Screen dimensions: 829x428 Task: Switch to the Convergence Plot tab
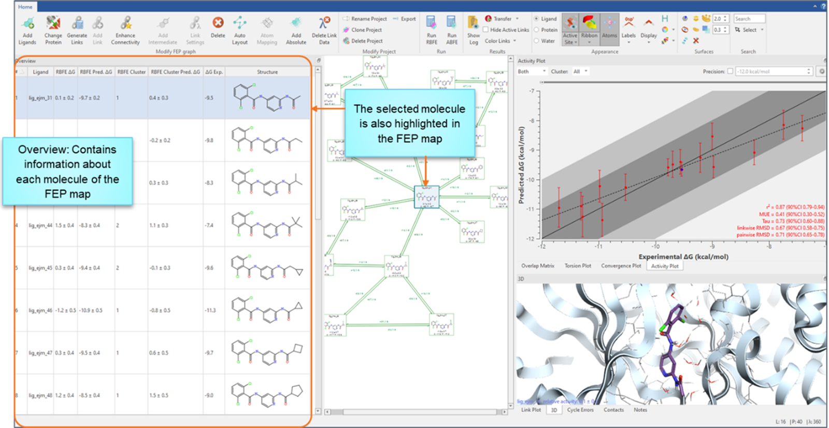pyautogui.click(x=621, y=266)
